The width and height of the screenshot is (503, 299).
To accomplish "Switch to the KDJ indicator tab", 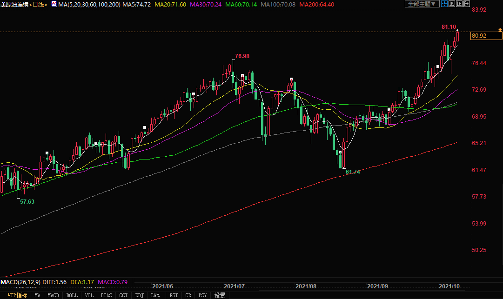I will (x=139, y=295).
